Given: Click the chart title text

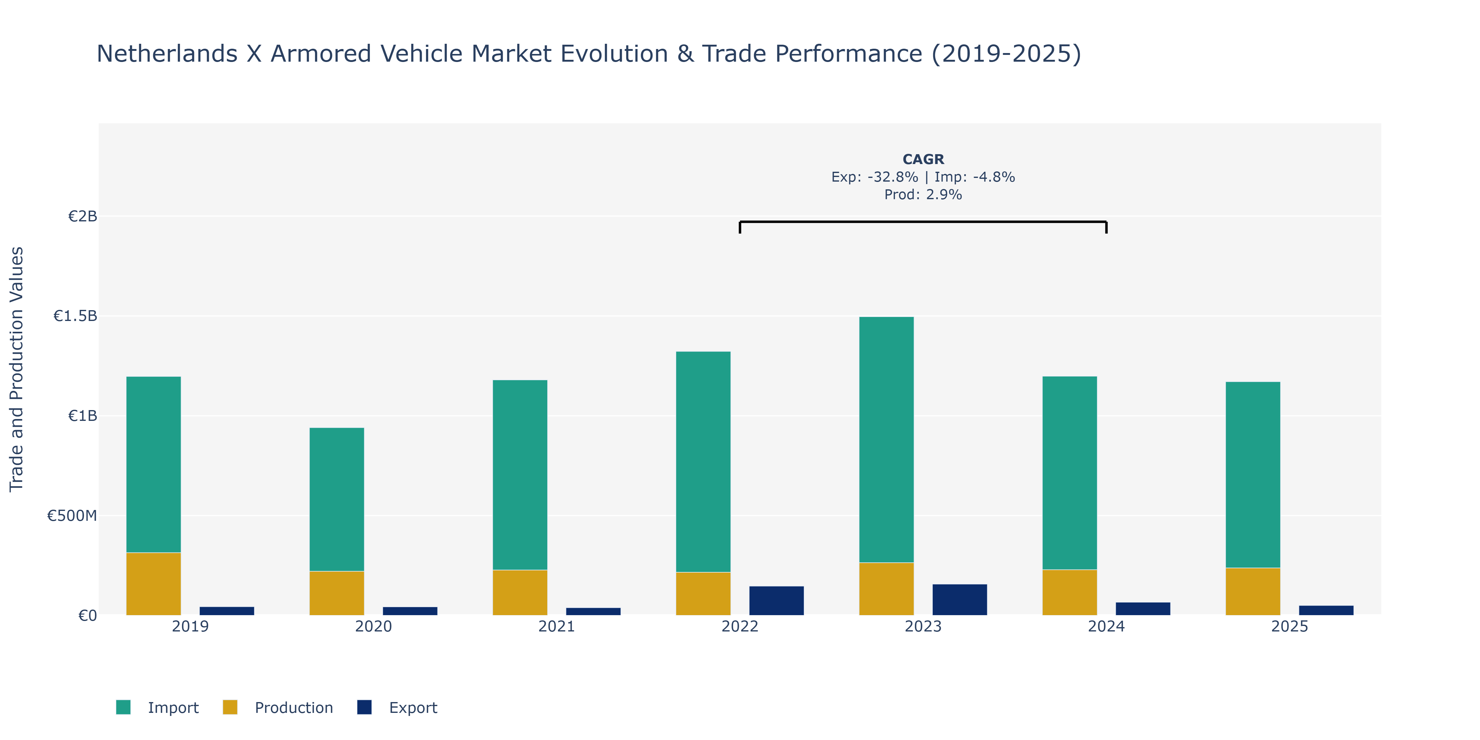Looking at the screenshot, I should (589, 53).
